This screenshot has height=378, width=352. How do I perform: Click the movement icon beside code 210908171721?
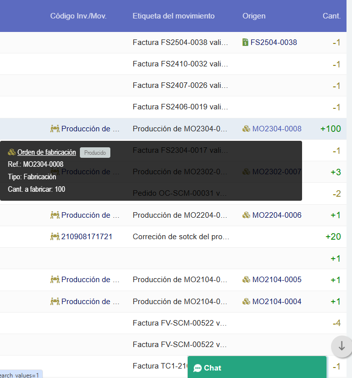[55, 237]
